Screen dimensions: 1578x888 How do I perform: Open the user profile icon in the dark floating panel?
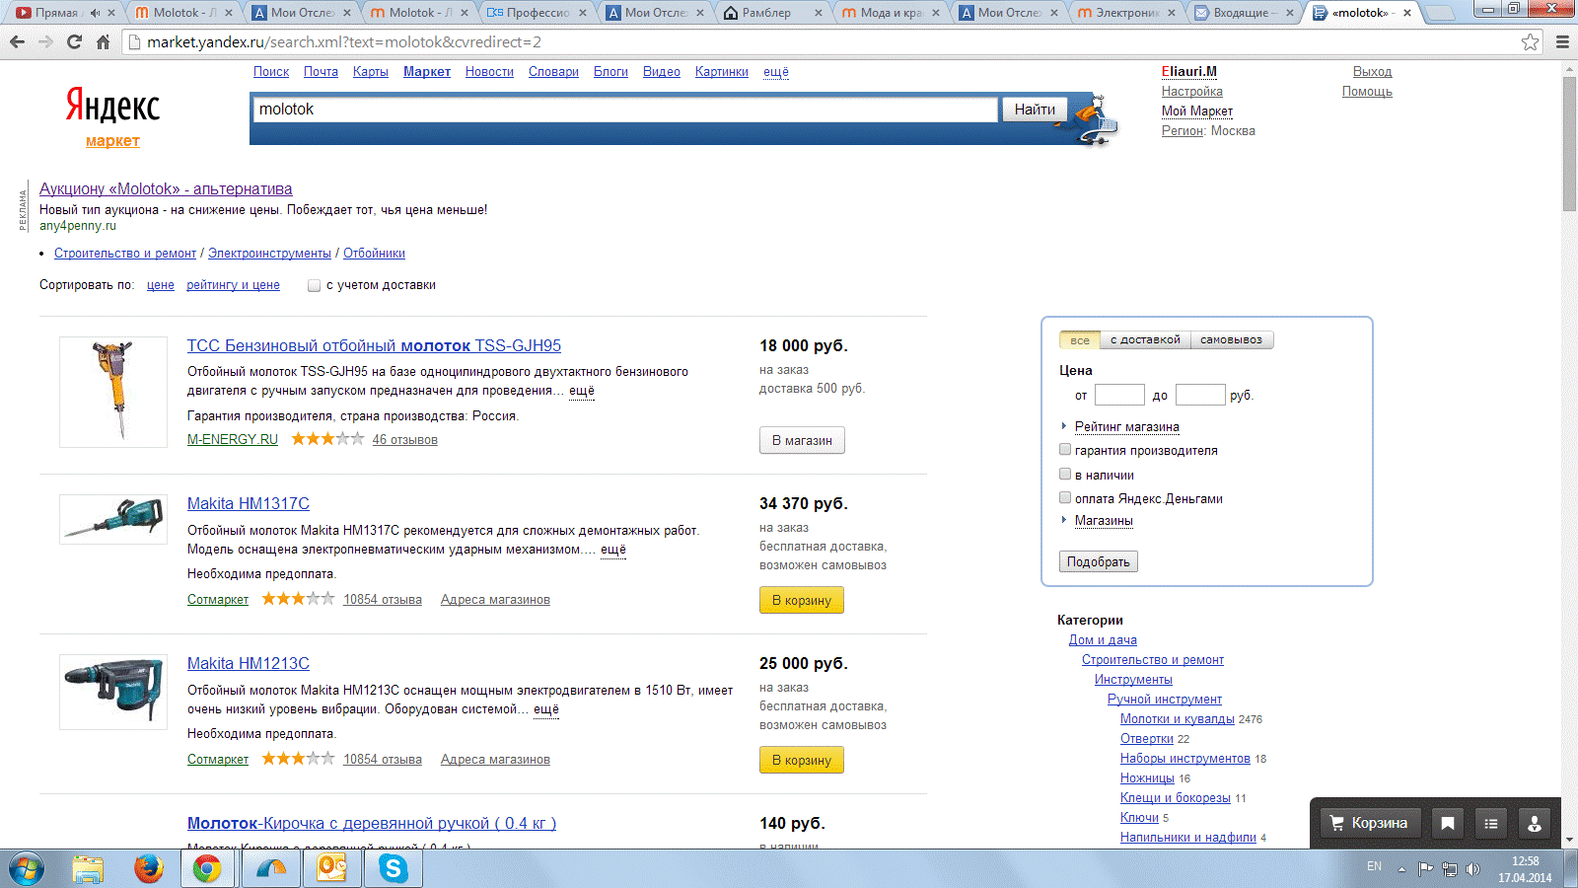1535,823
